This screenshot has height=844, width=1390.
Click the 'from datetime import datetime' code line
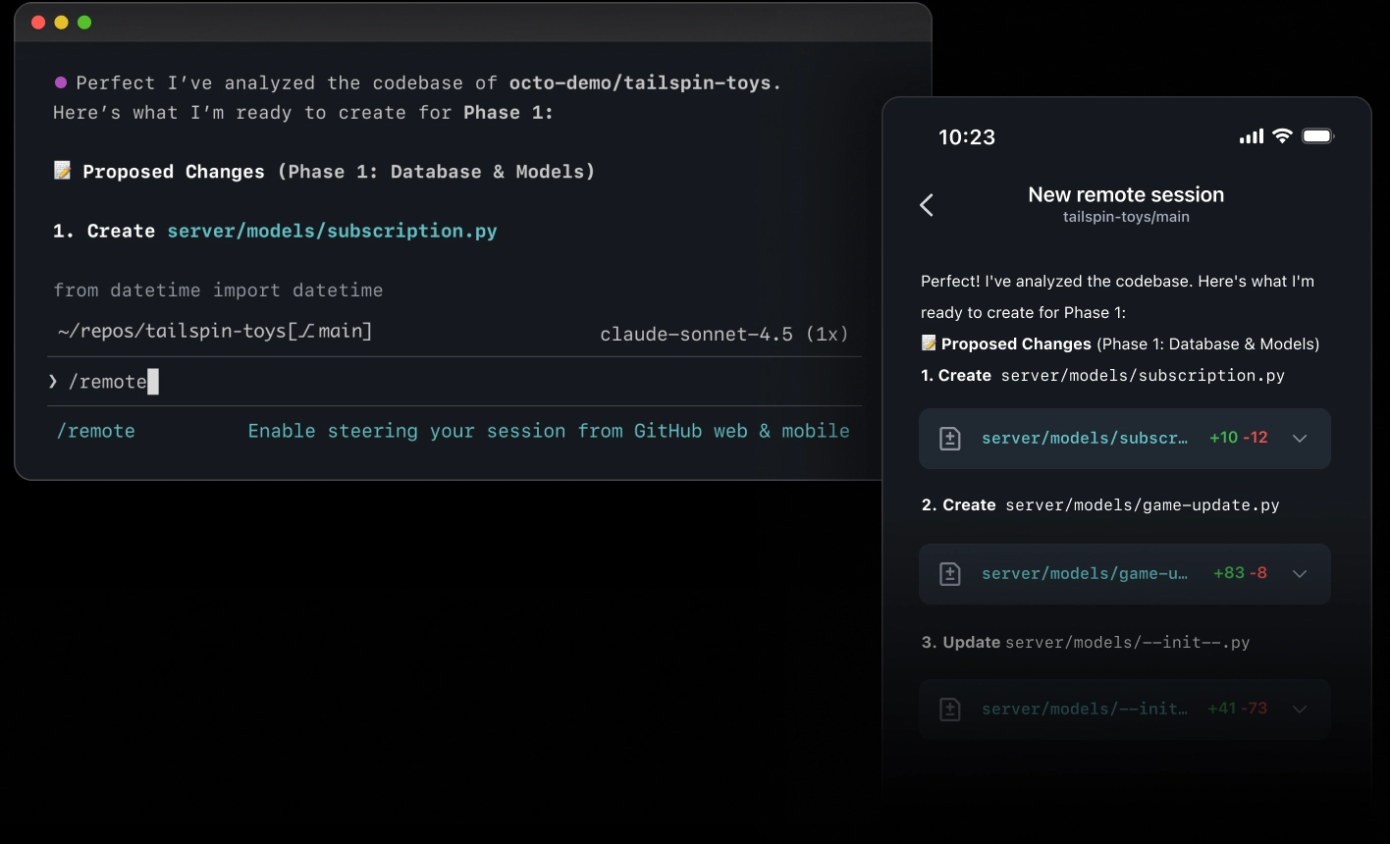click(x=218, y=290)
